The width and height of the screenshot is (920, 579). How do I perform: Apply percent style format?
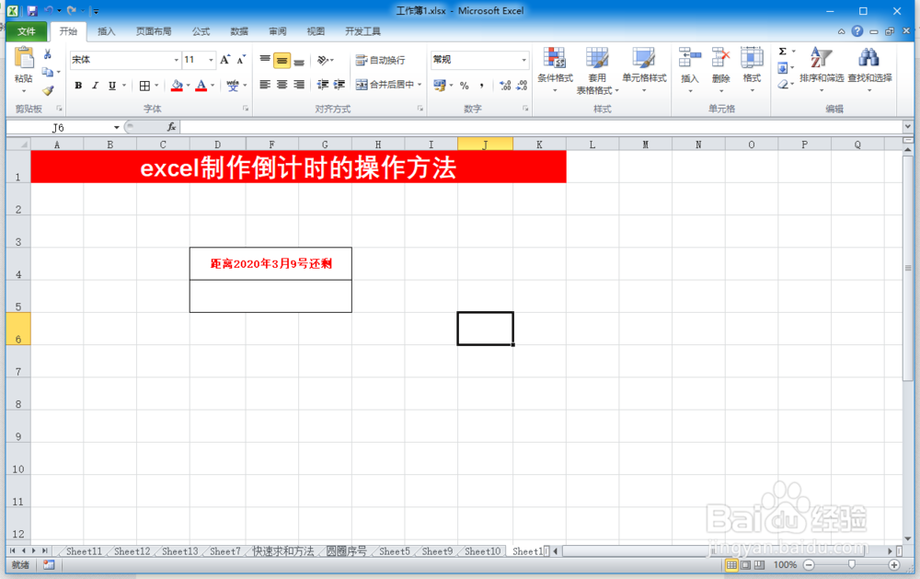465,86
